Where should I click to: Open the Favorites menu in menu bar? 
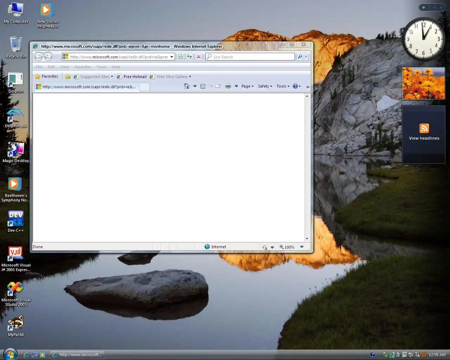(x=83, y=67)
